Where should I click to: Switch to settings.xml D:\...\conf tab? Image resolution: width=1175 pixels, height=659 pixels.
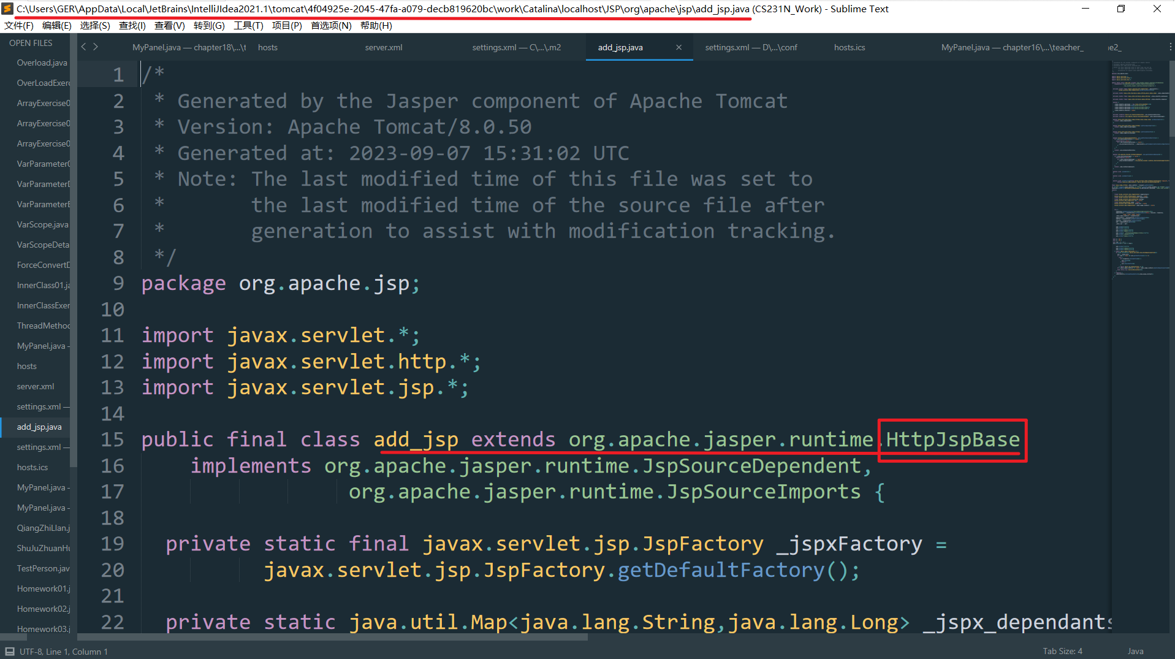(751, 47)
